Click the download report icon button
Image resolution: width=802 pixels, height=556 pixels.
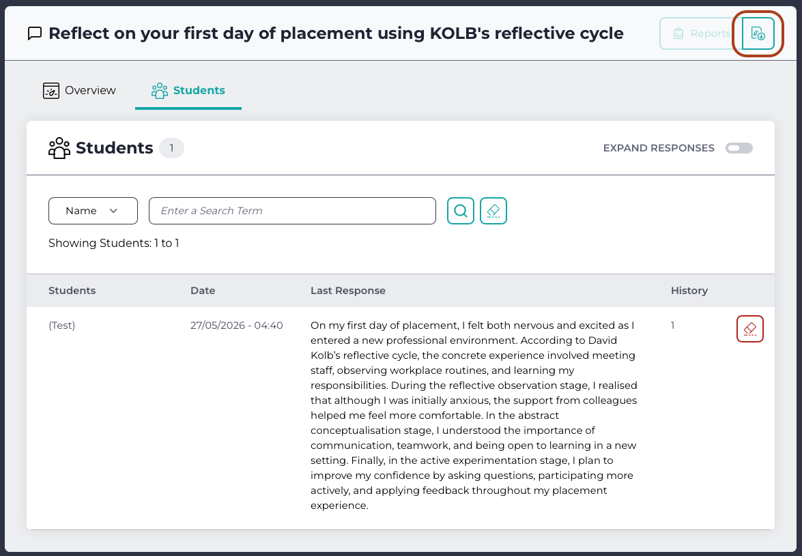pos(758,33)
